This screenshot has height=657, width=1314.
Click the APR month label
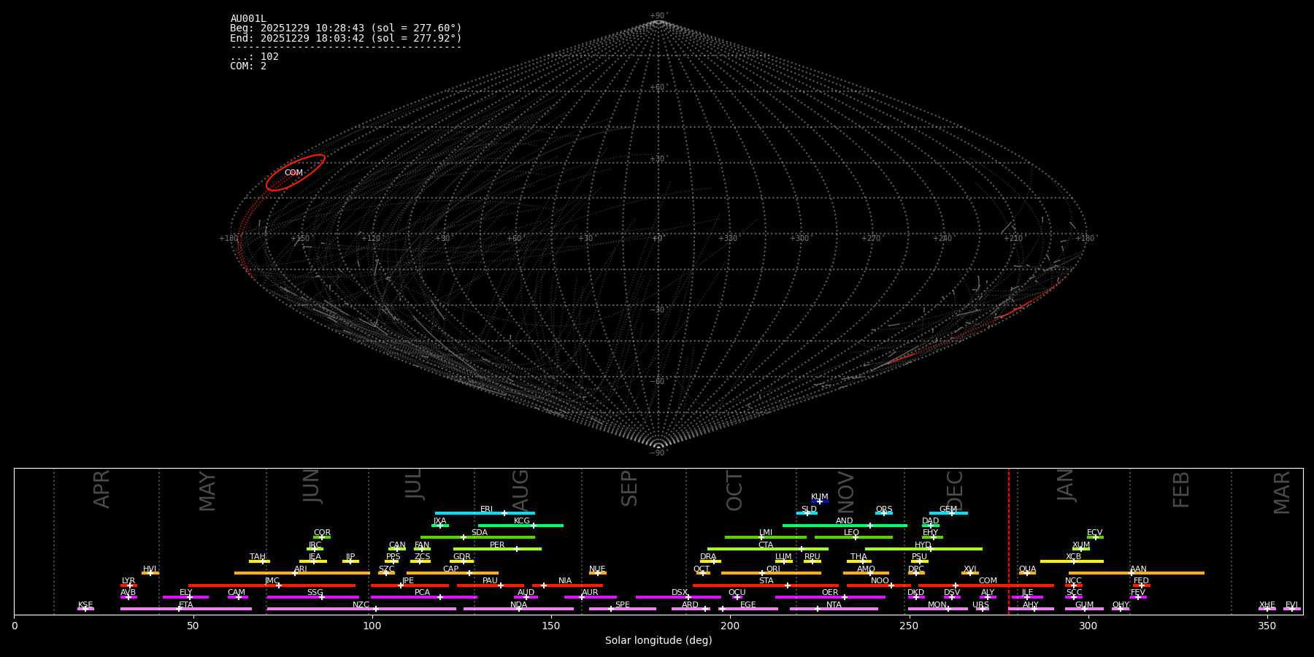point(101,489)
